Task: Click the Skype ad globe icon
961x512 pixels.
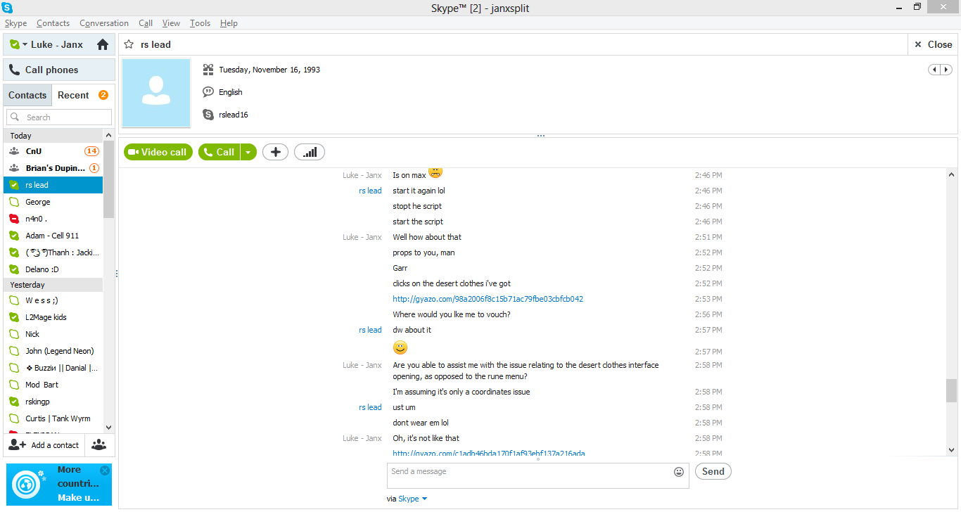Action: [x=27, y=484]
